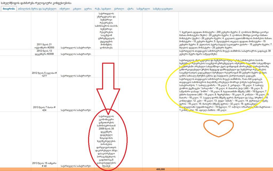Image resolution: width=273 pixels, height=171 pixels.
Task: Click საქართველოს საპატრიარქო in the #2009 row
Action: (76, 54)
